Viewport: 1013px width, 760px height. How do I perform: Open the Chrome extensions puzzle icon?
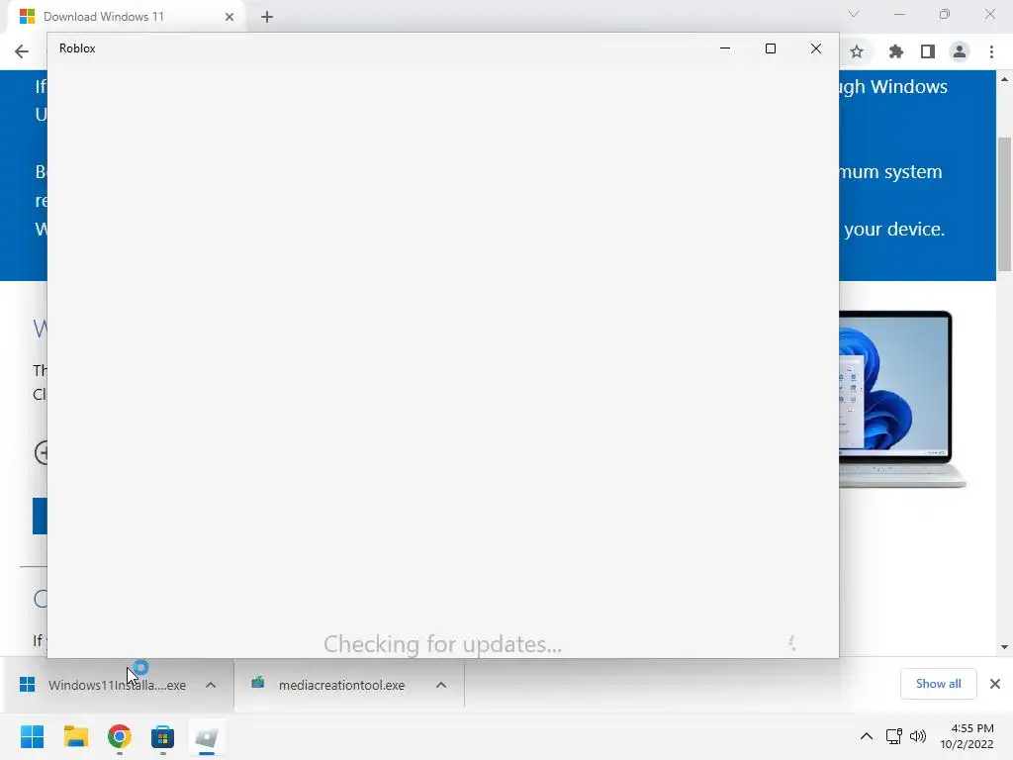coord(895,51)
